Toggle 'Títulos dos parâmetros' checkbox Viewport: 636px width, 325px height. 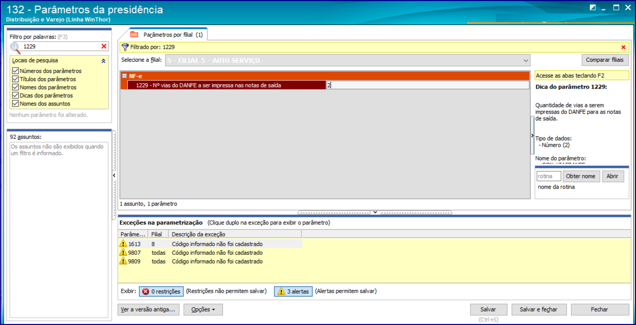coord(15,79)
